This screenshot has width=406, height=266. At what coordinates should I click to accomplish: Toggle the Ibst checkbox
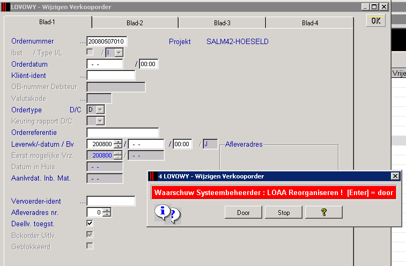90,52
